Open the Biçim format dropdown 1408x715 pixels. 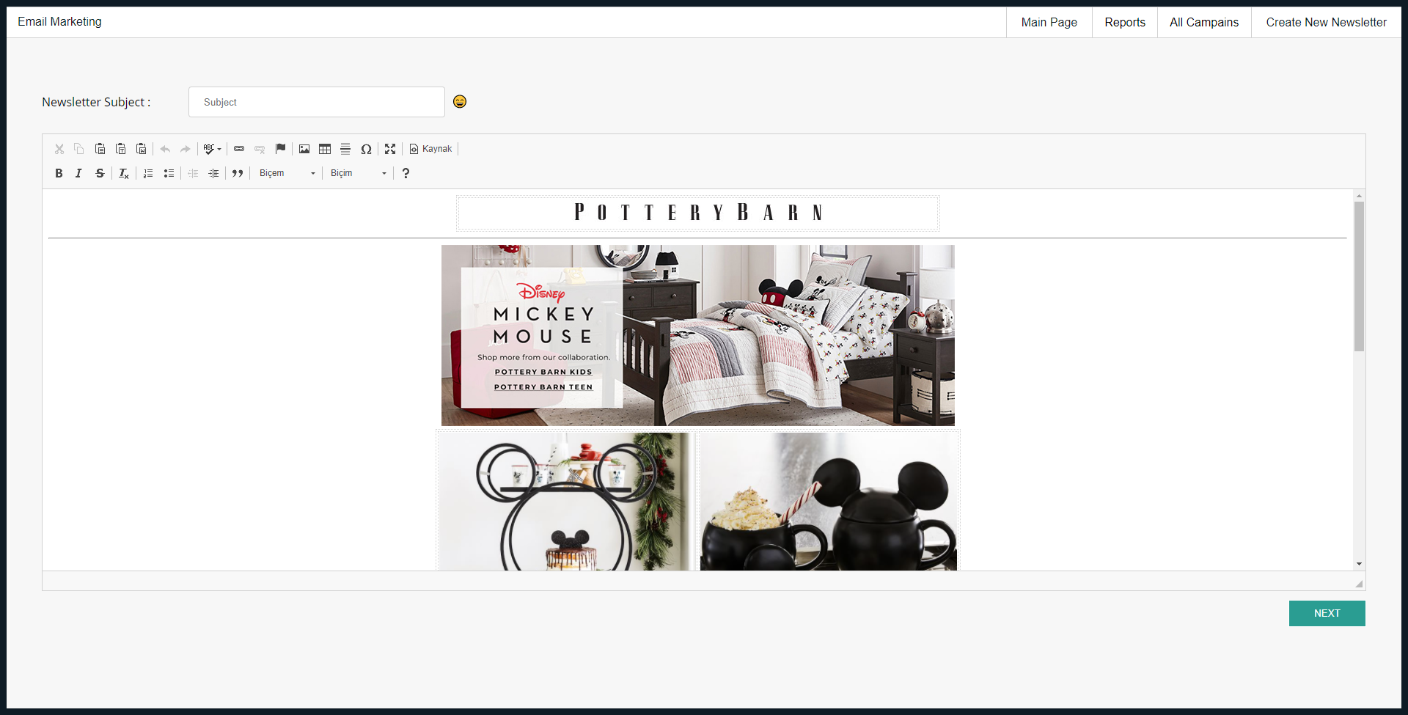(x=358, y=173)
